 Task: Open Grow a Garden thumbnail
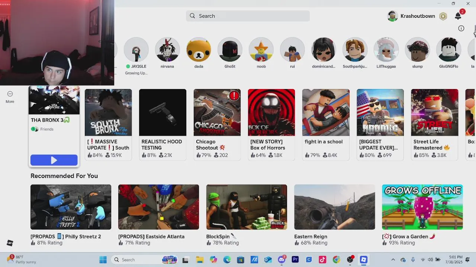[422, 207]
